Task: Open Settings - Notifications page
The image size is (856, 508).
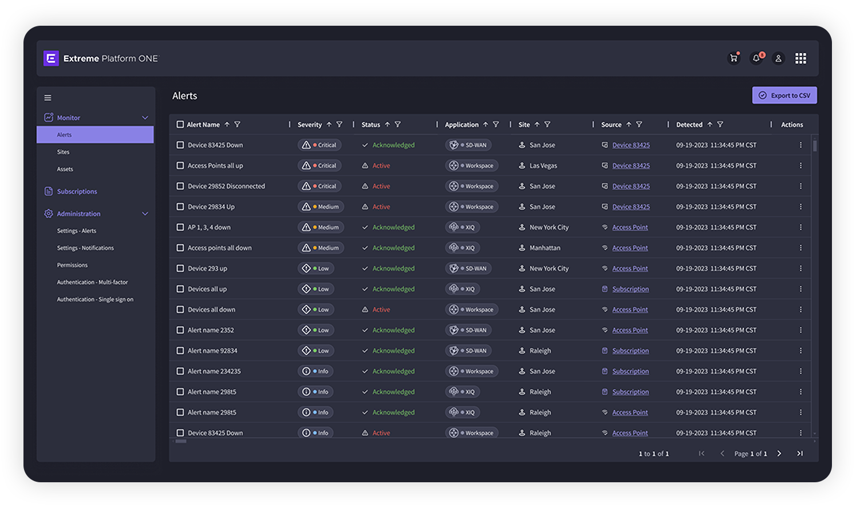Action: pos(85,248)
